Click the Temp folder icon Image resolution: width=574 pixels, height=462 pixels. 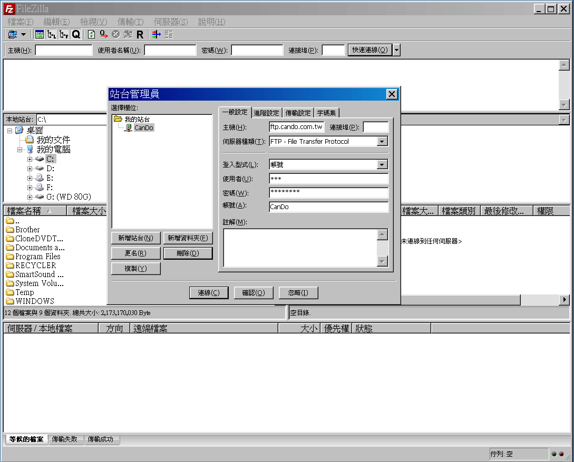coord(10,292)
